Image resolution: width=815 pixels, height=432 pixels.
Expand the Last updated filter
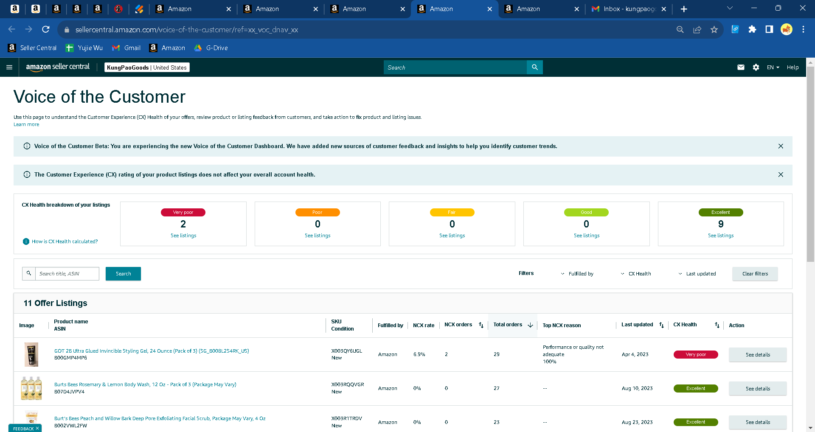coord(697,274)
